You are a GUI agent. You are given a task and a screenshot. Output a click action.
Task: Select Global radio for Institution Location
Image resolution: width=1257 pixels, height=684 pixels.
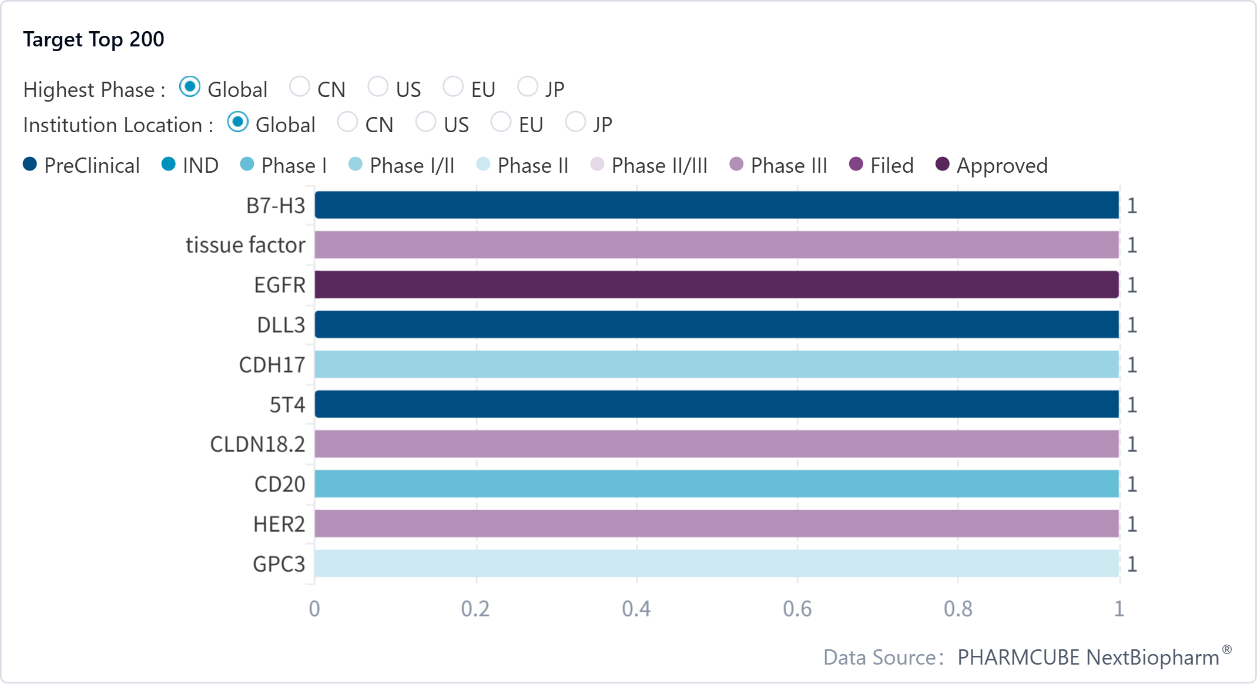pyautogui.click(x=238, y=122)
